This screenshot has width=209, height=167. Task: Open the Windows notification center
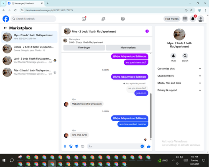coord(204,160)
